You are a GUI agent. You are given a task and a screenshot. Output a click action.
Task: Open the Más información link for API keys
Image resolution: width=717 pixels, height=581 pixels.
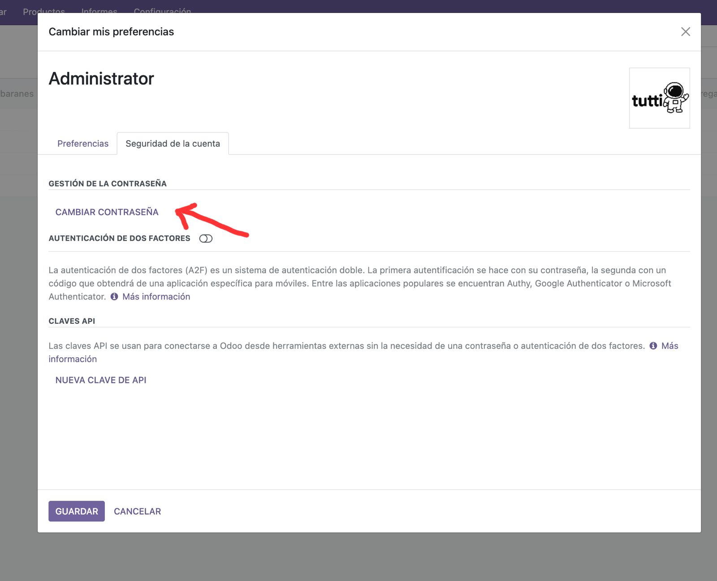669,346
